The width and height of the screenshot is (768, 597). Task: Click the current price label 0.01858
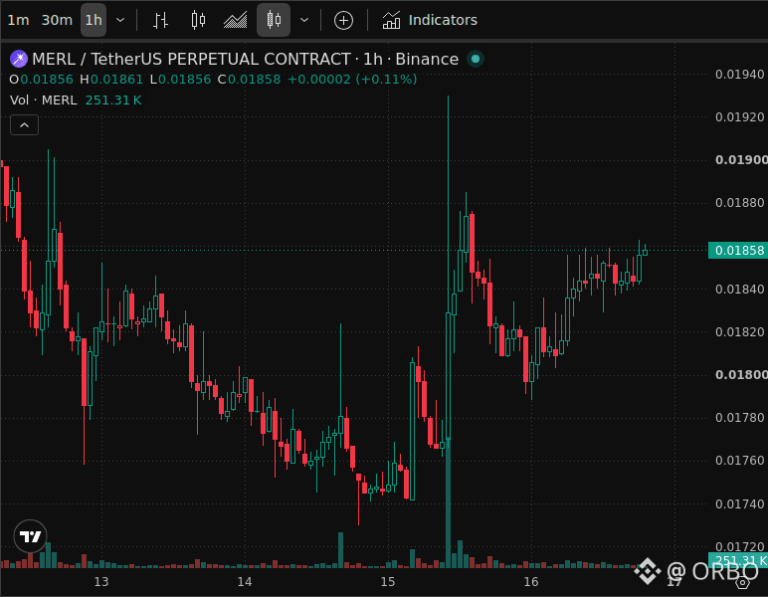click(738, 251)
